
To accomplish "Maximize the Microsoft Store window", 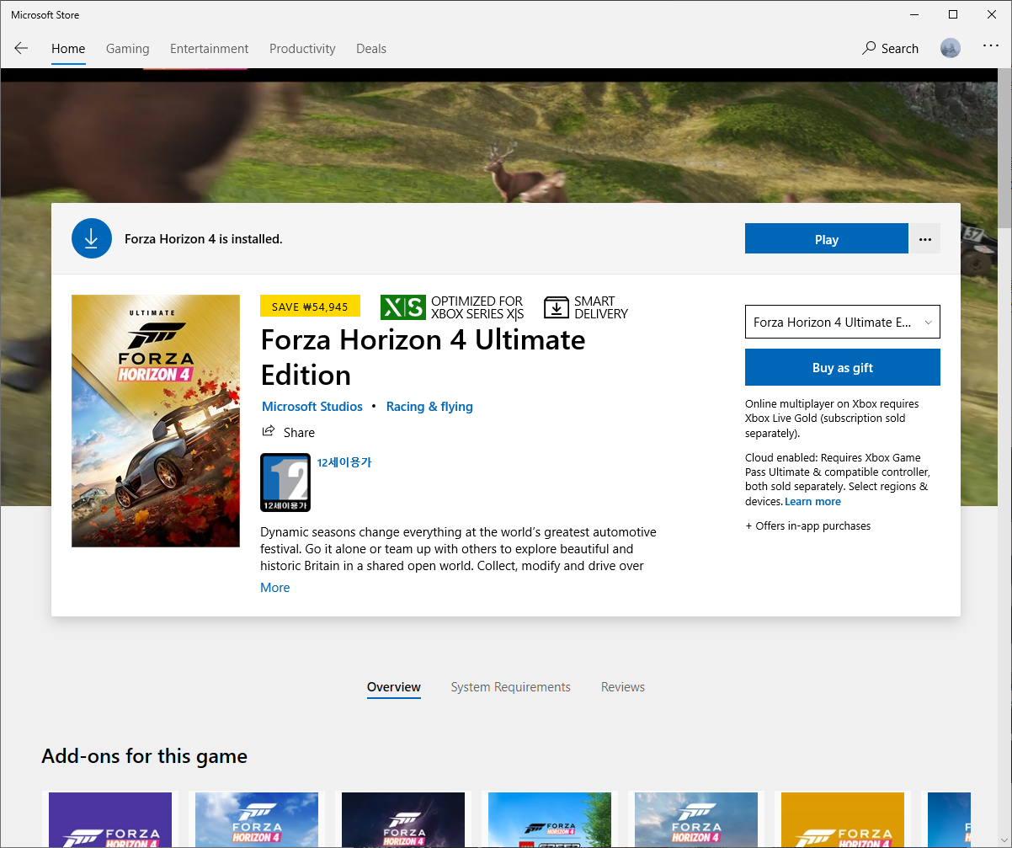I will (x=953, y=14).
